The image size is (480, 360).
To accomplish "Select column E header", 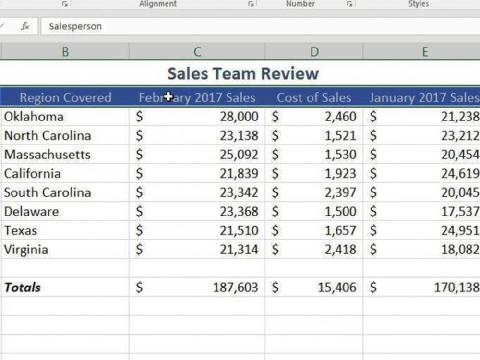I will pyautogui.click(x=422, y=51).
